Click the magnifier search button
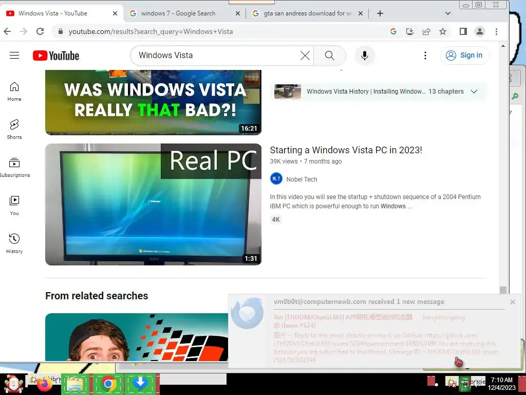Screen dimensions: 526x395 330,56
